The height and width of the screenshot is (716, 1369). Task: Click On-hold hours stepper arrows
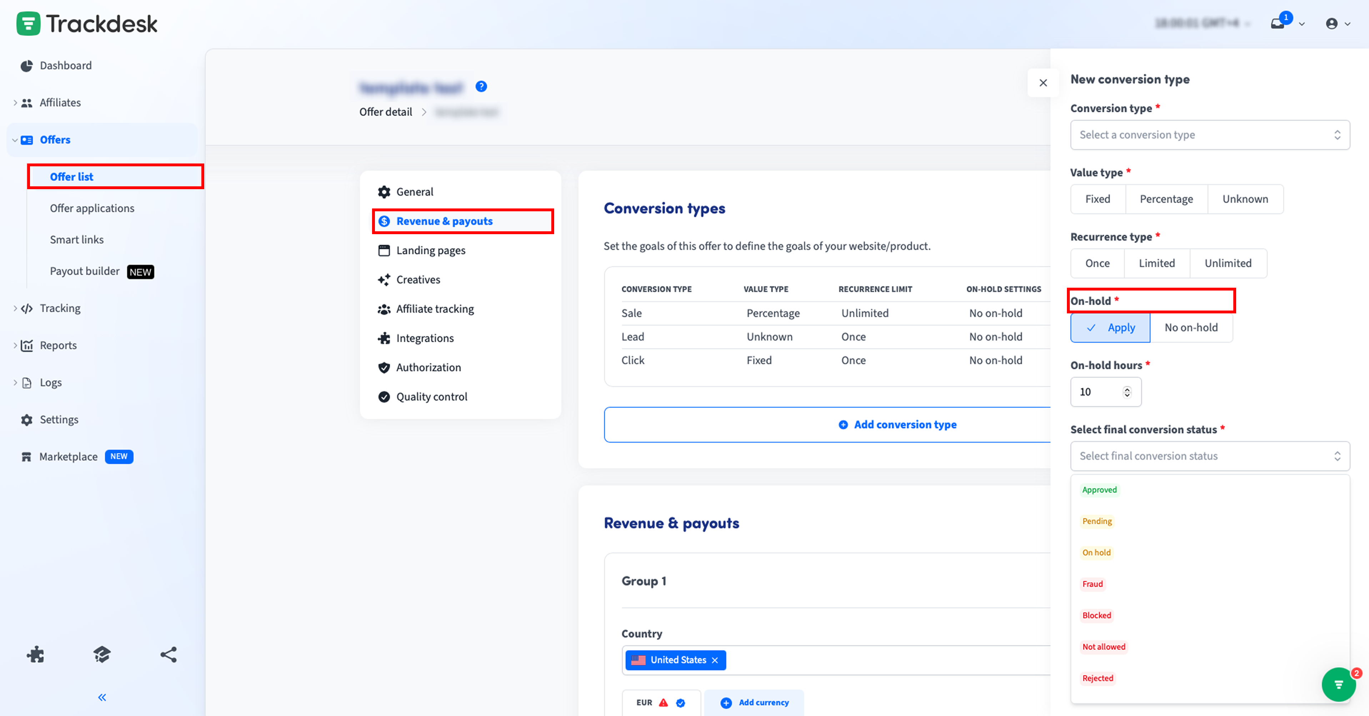[1127, 392]
